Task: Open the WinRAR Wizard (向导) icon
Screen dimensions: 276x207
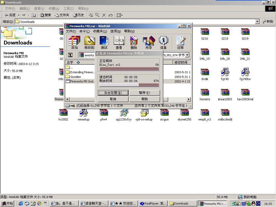Action: (x=149, y=42)
